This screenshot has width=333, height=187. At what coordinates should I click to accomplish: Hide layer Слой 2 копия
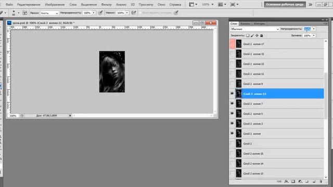(x=232, y=133)
